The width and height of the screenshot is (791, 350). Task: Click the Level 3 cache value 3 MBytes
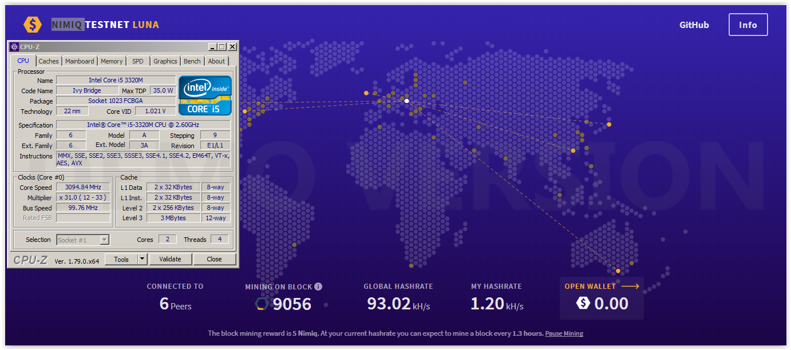pos(173,218)
